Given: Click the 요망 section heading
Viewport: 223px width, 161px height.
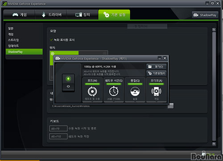Looking at the screenshot, I should point(53,31).
